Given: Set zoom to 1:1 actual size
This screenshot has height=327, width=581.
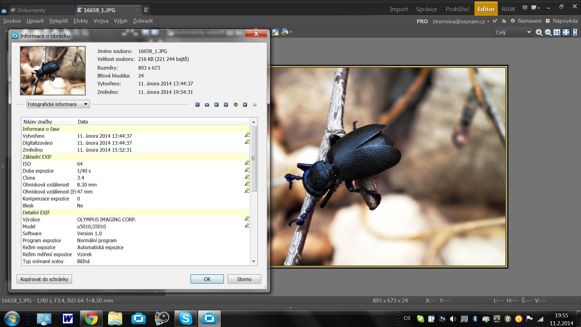Looking at the screenshot, I should click(557, 32).
